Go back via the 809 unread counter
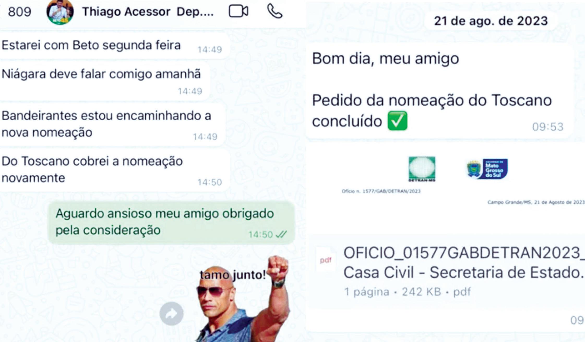Screen dimensions: 585x342 click(x=19, y=12)
